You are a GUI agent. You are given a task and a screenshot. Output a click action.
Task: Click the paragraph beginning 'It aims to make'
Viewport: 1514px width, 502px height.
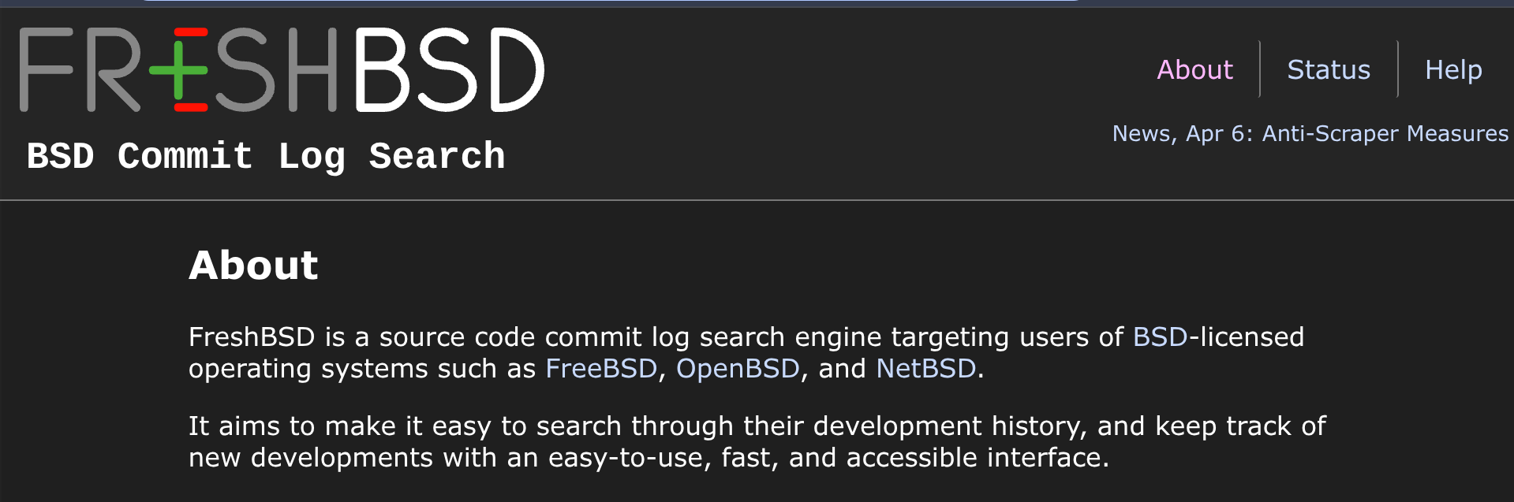(x=757, y=441)
